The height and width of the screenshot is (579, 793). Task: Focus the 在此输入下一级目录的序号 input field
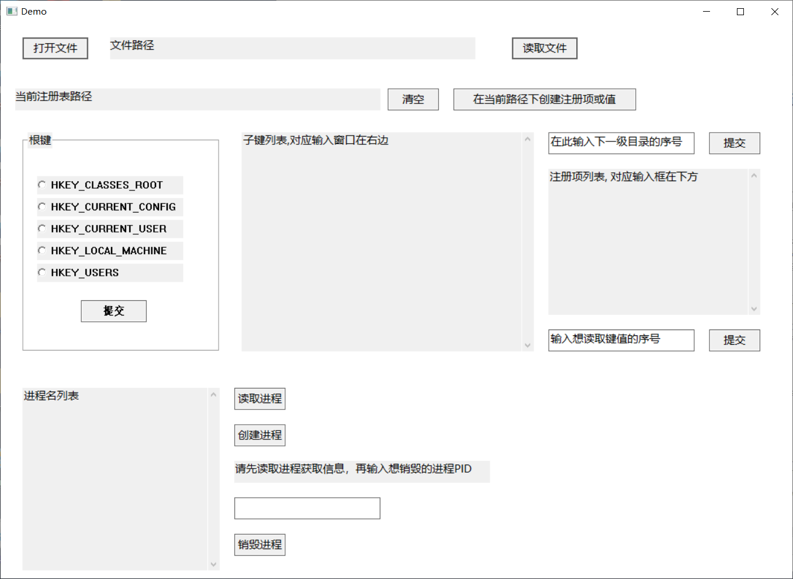[x=621, y=143]
